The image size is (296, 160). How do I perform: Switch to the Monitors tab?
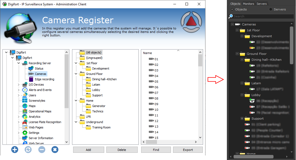tap(248, 4)
